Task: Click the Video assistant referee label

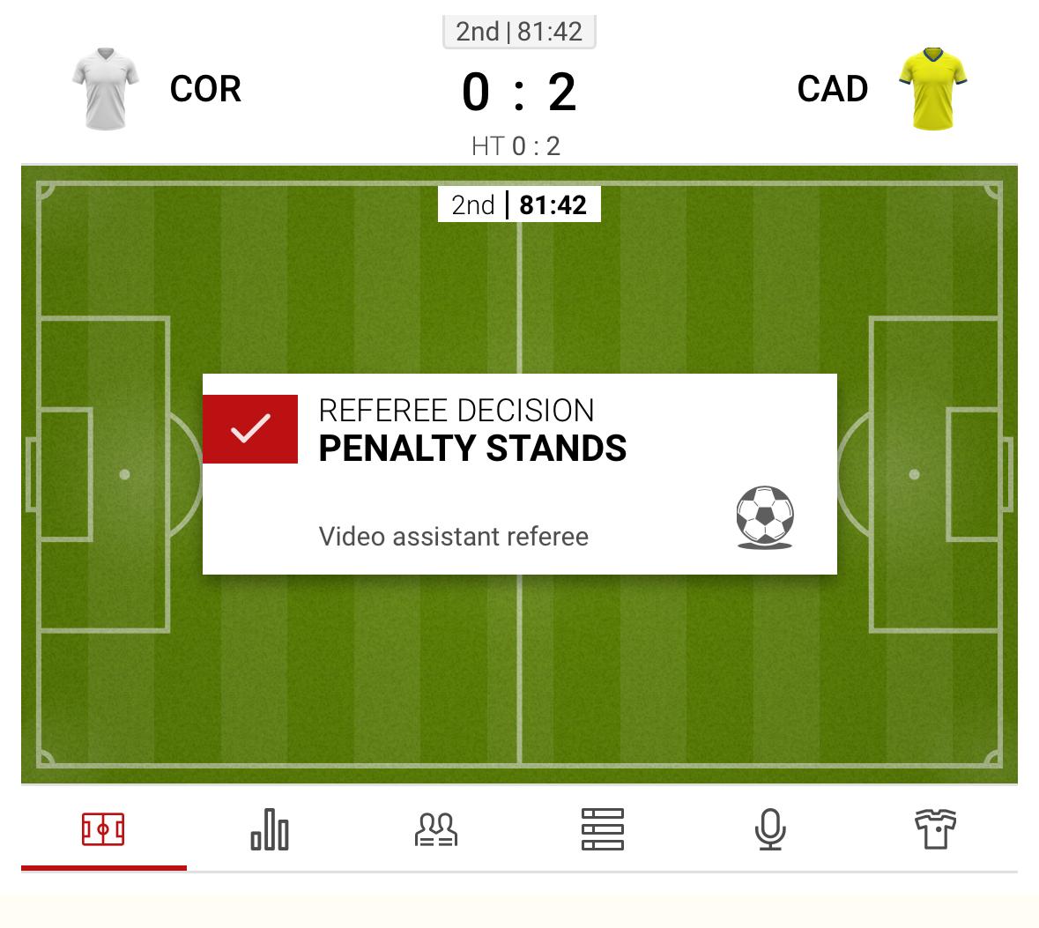Action: [x=453, y=537]
